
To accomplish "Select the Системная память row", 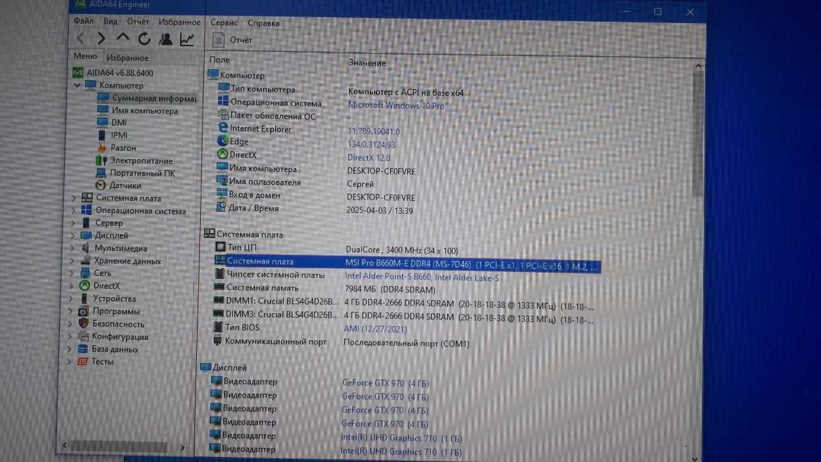I will click(324, 289).
